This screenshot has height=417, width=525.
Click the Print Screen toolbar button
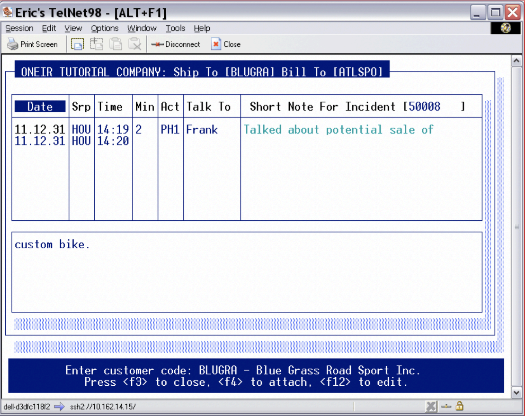tap(33, 44)
